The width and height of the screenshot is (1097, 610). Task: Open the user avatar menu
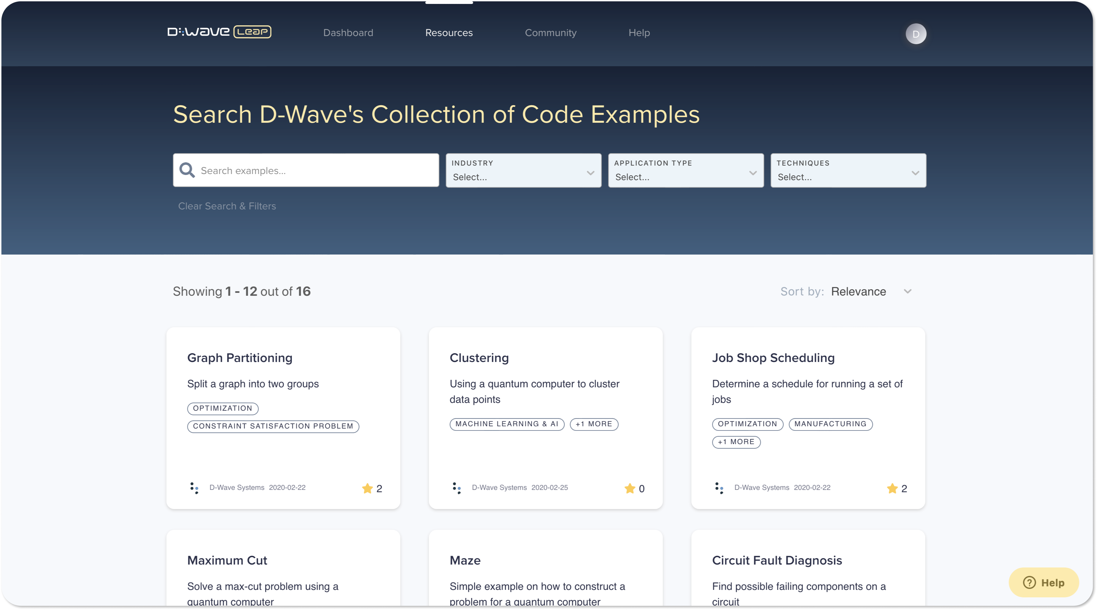(x=916, y=34)
